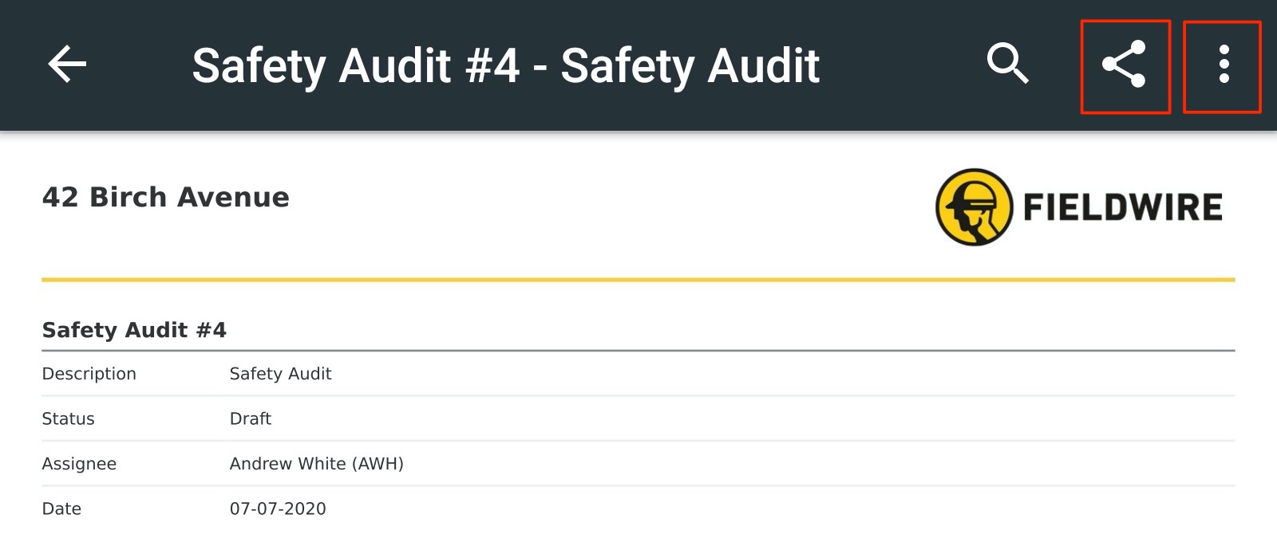Tap the Draft status value

click(x=250, y=418)
